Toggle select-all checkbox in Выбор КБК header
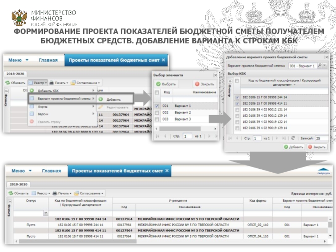 coord(237,81)
